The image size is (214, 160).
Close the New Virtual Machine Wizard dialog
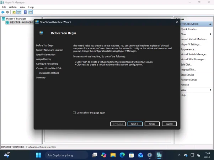[177, 22]
